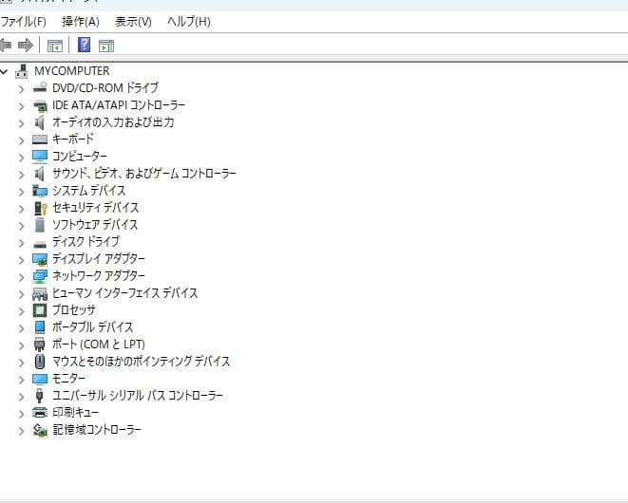The width and height of the screenshot is (628, 503).
Task: Click the ソフトウェア デバイス icon
Action: (x=40, y=225)
